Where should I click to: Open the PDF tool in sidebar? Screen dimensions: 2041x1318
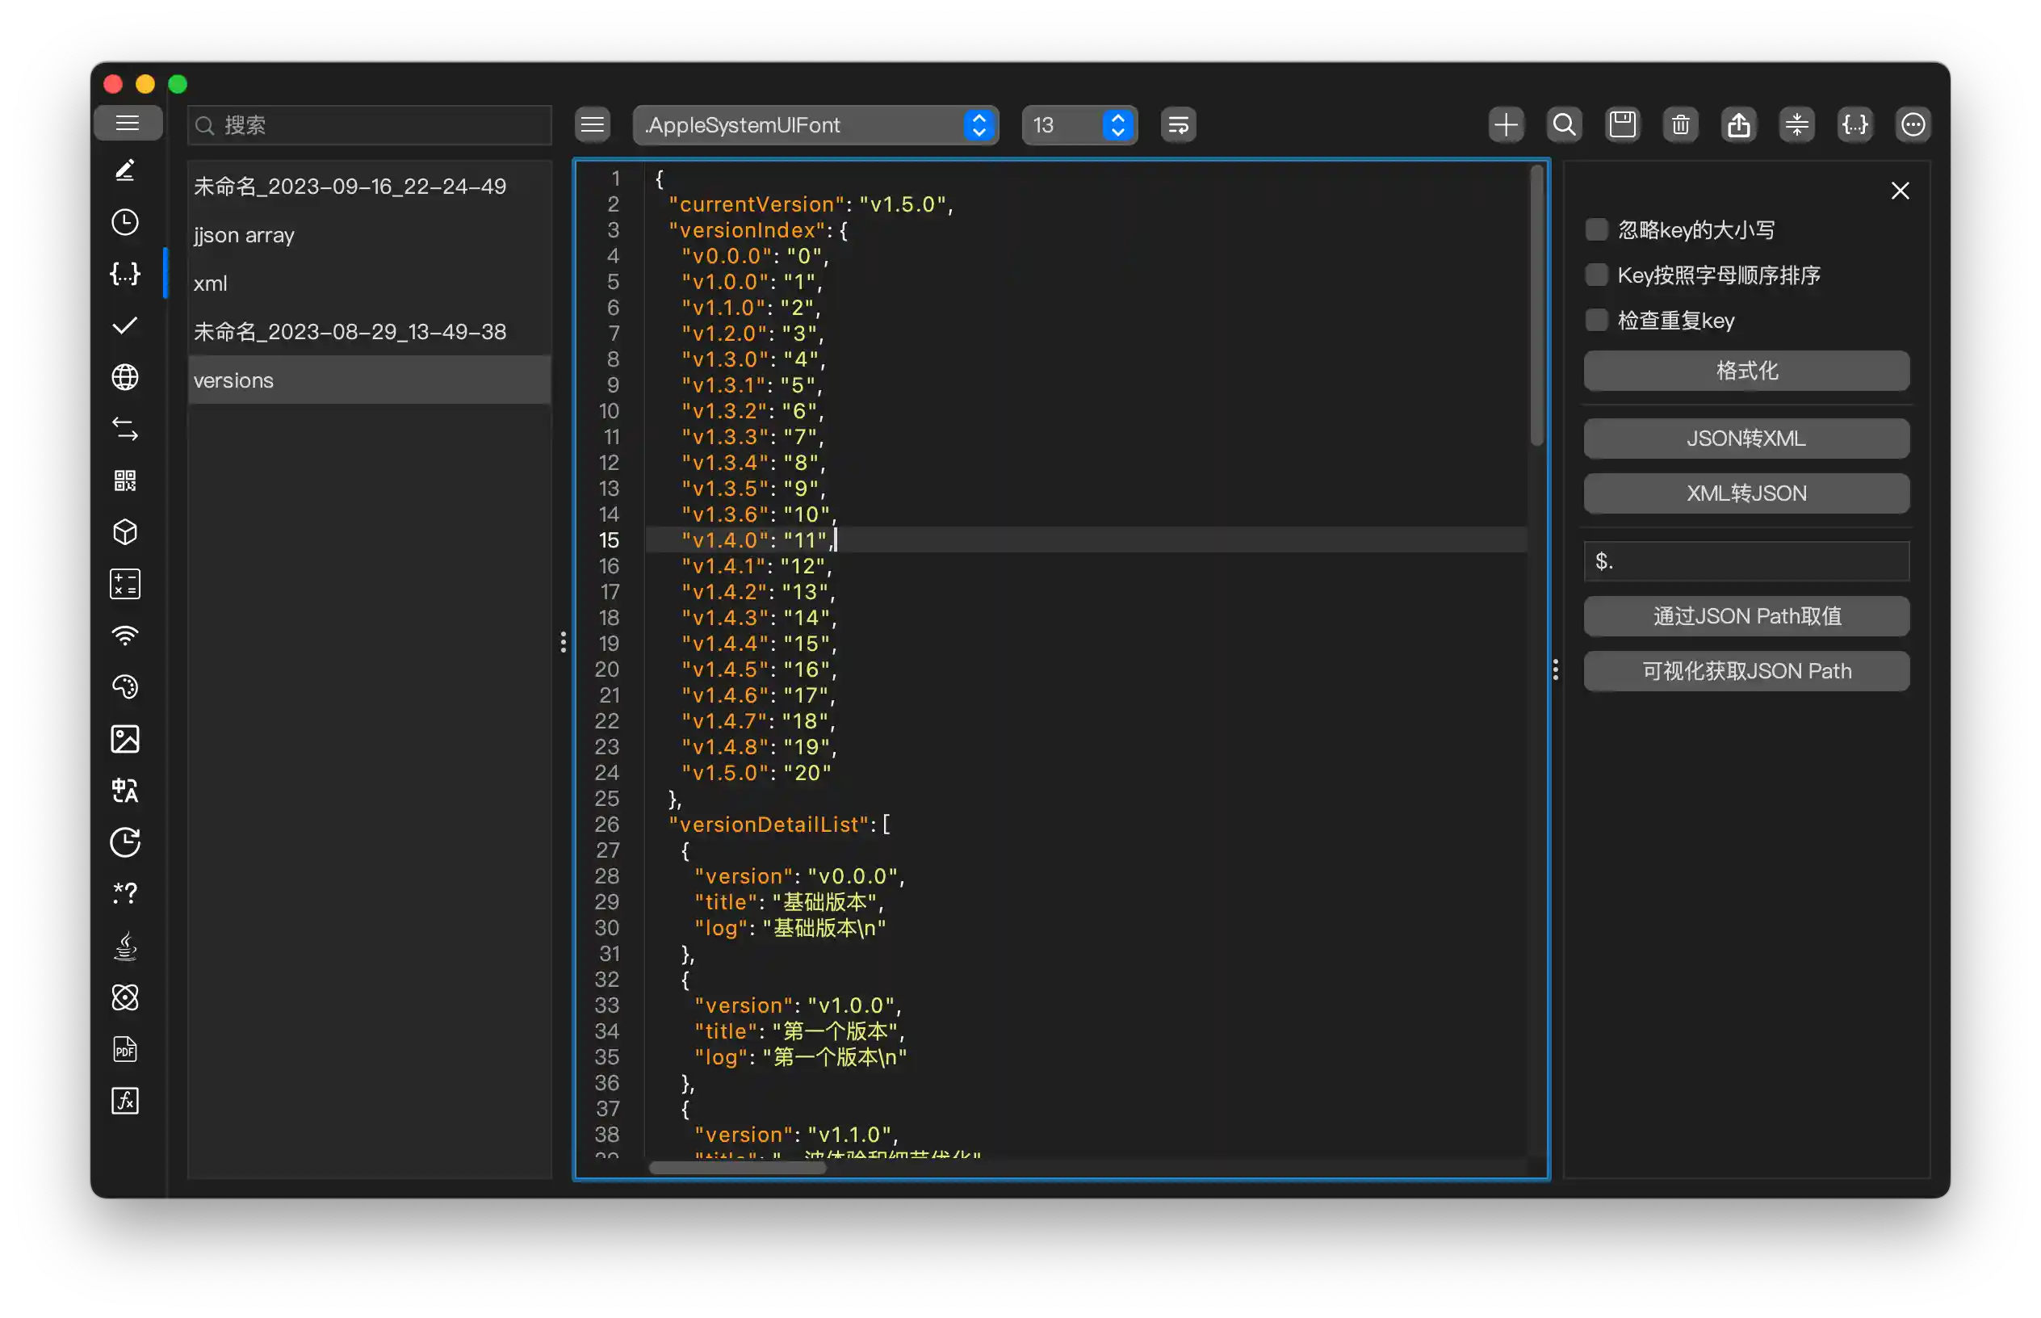click(x=125, y=1049)
